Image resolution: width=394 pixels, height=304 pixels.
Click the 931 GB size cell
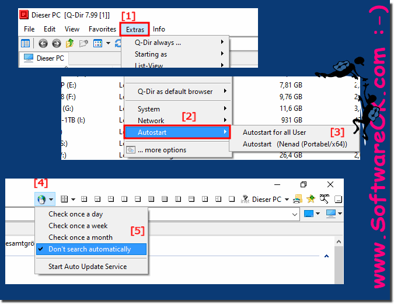(x=291, y=120)
